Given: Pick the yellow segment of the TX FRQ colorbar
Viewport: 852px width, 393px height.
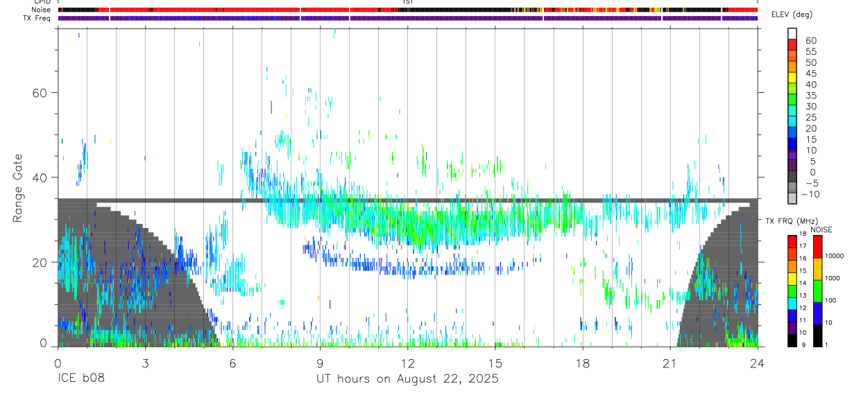Looking at the screenshot, I should (x=792, y=279).
